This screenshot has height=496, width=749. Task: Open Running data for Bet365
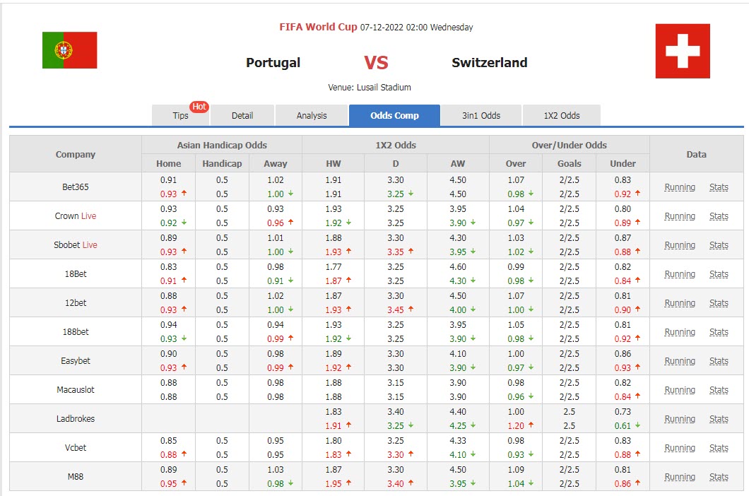tap(680, 187)
